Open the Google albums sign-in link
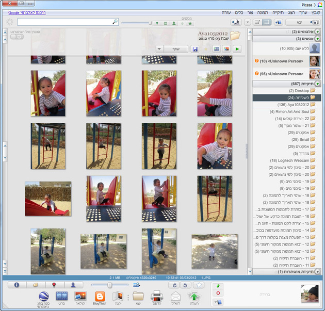This screenshot has width=325, height=311. 27,13
